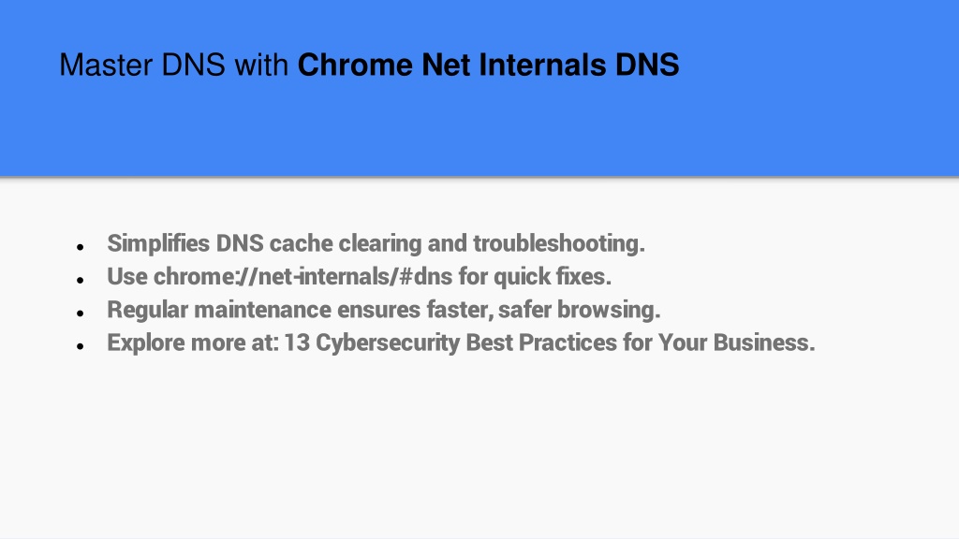Click the bullet dot before 'Simplifies DNS'

point(81,247)
